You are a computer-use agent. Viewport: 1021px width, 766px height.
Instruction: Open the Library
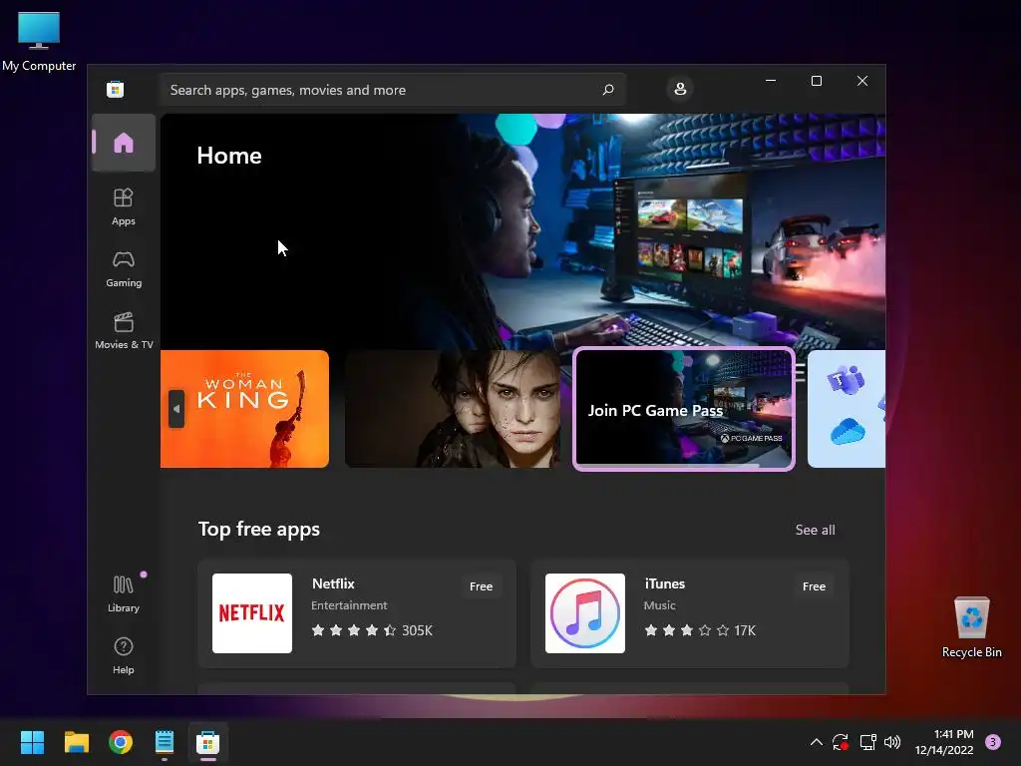click(123, 594)
